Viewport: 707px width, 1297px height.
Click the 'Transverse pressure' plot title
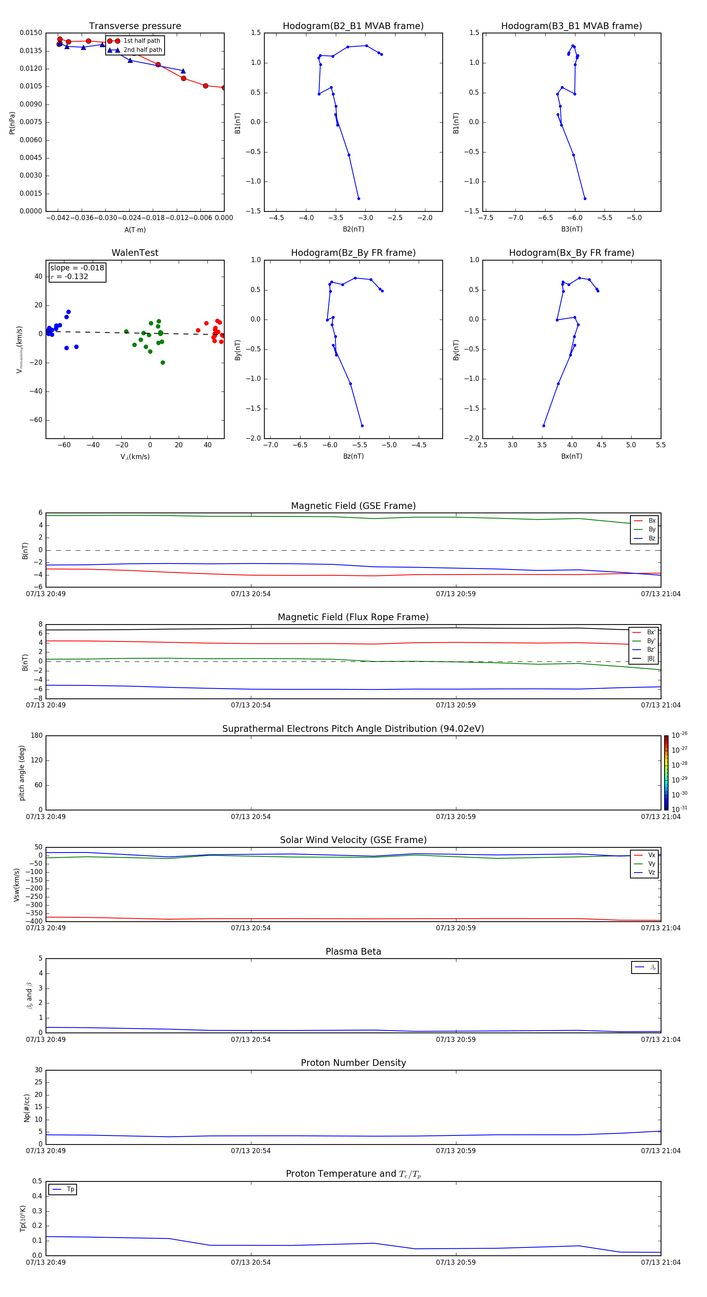click(135, 26)
